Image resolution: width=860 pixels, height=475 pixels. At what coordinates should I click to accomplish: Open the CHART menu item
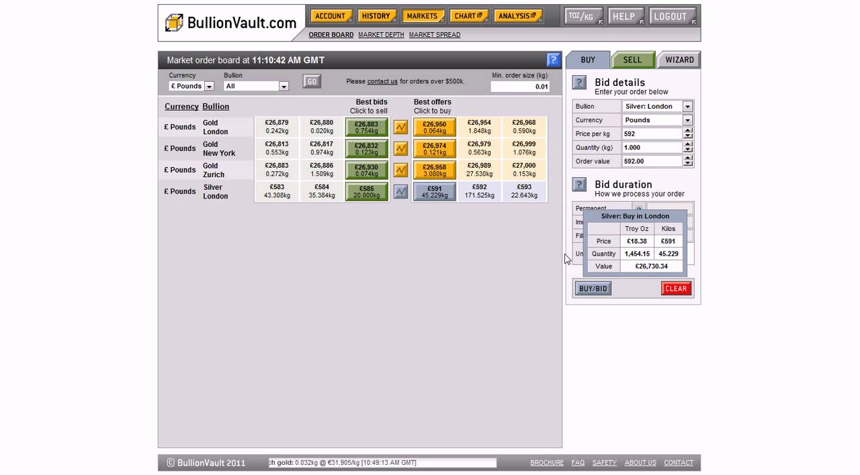tap(468, 16)
